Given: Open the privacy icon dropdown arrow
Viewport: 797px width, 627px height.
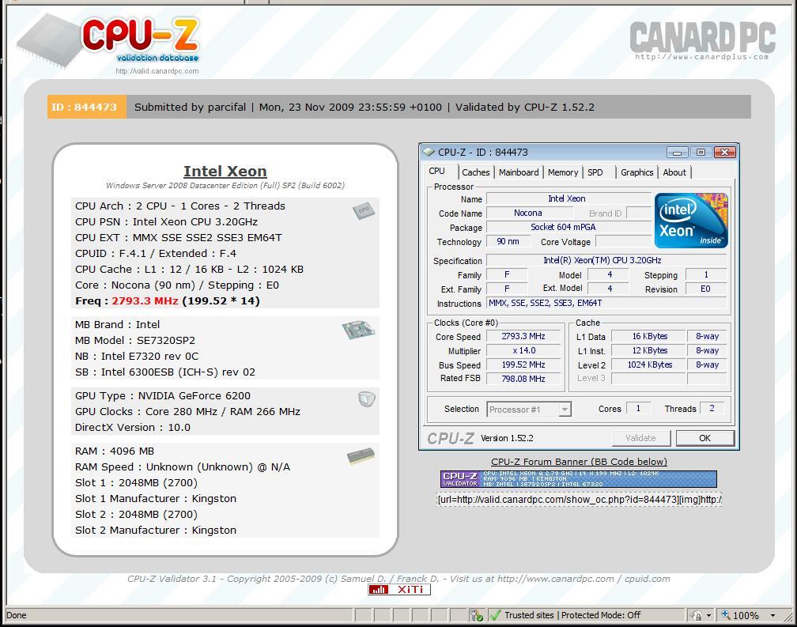Looking at the screenshot, I should [x=708, y=615].
